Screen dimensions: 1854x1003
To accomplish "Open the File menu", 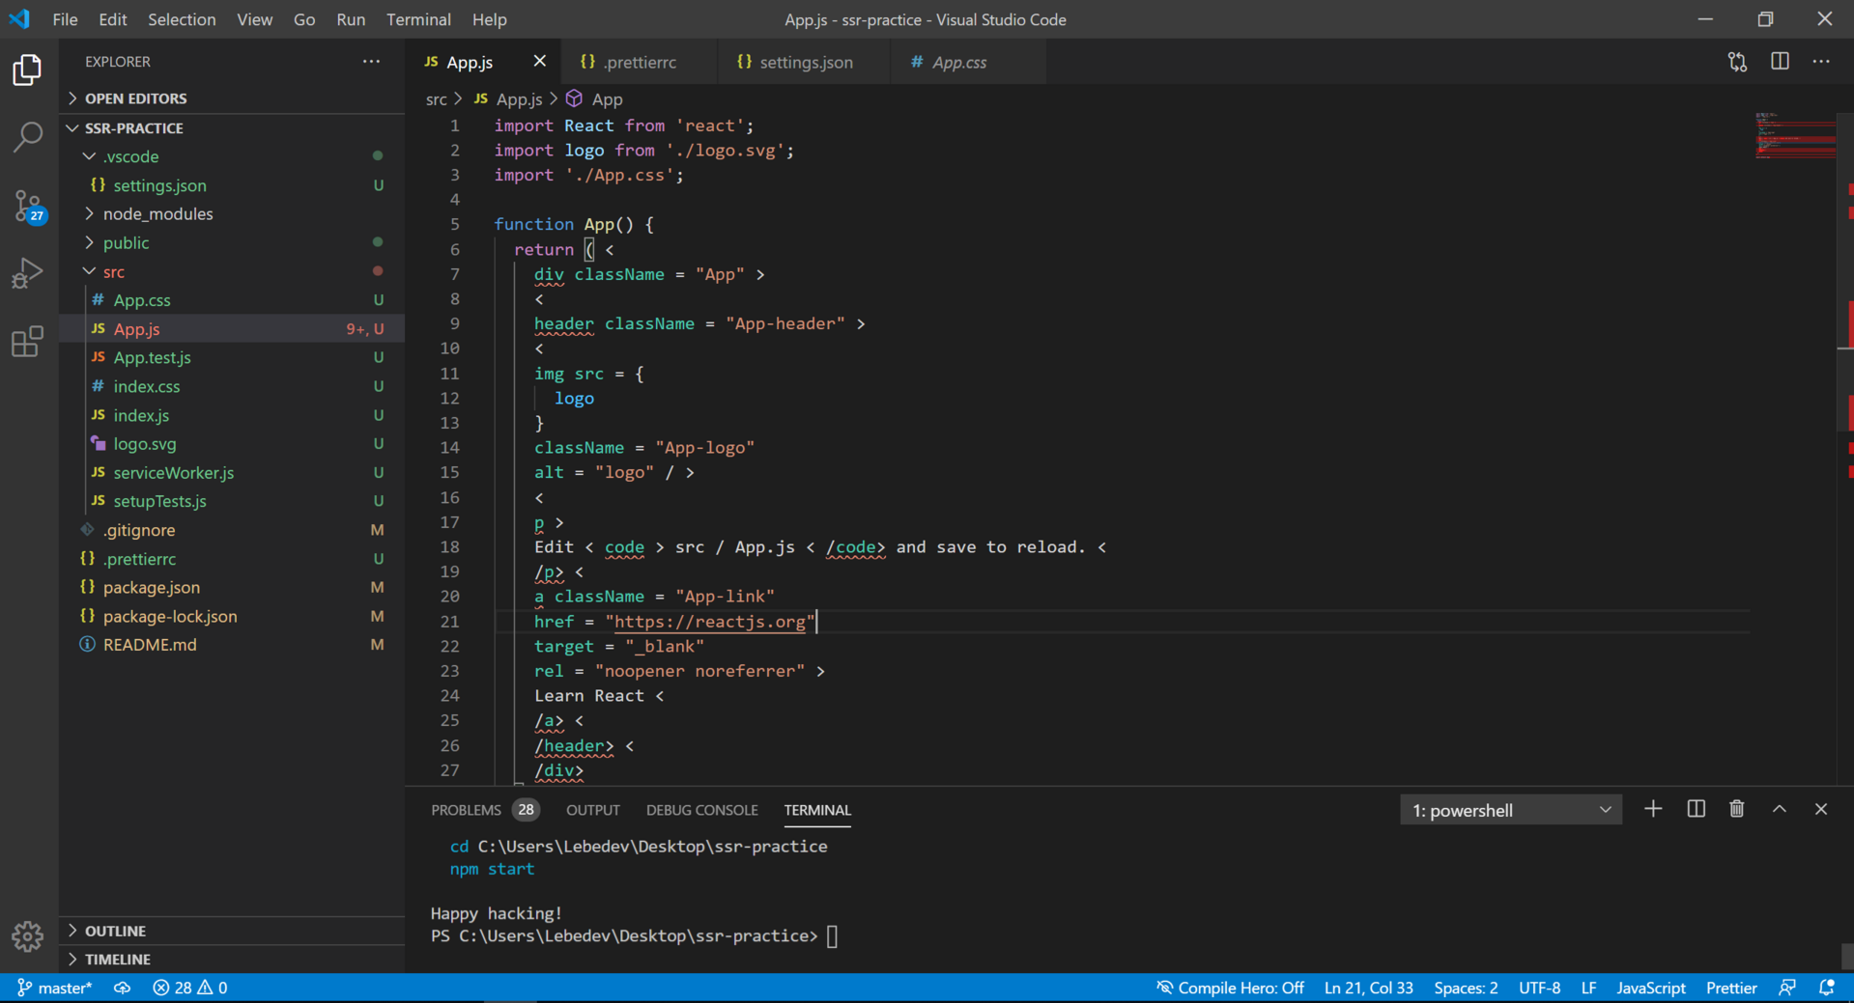I will click(x=65, y=19).
